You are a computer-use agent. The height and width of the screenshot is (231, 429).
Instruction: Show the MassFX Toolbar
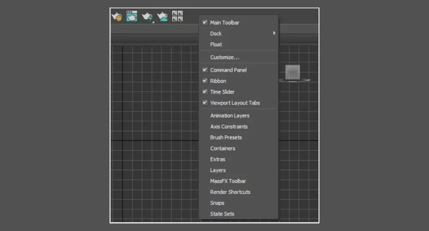point(238,181)
